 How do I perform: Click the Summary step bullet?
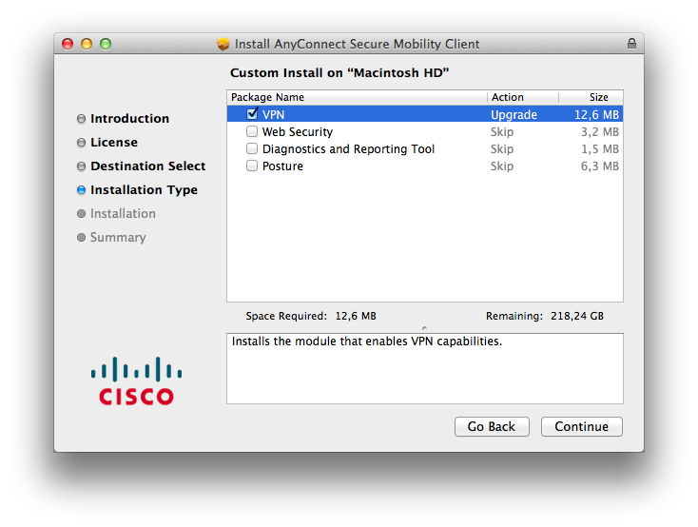(81, 238)
